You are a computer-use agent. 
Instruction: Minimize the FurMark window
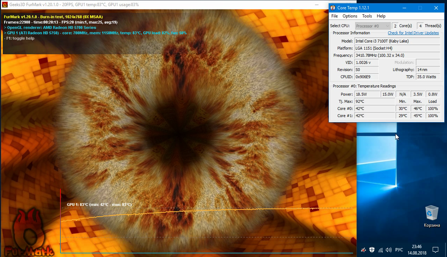point(316,5)
